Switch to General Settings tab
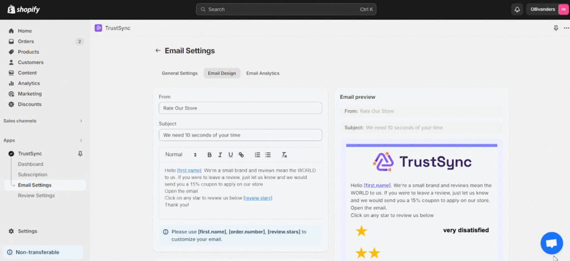This screenshot has width=570, height=261. click(x=180, y=73)
